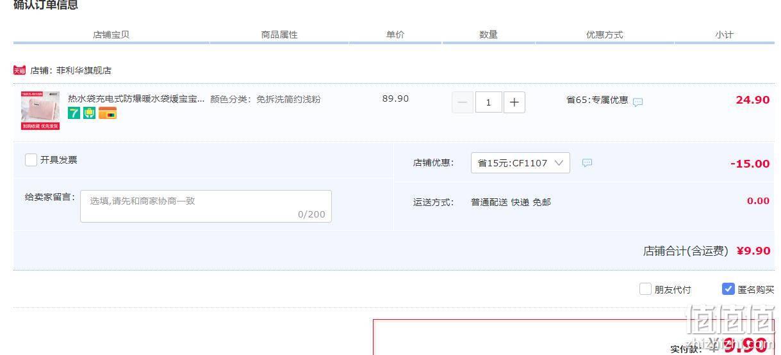The height and width of the screenshot is (355, 781).
Task: Click the store total ¥9.90
Action: point(753,251)
